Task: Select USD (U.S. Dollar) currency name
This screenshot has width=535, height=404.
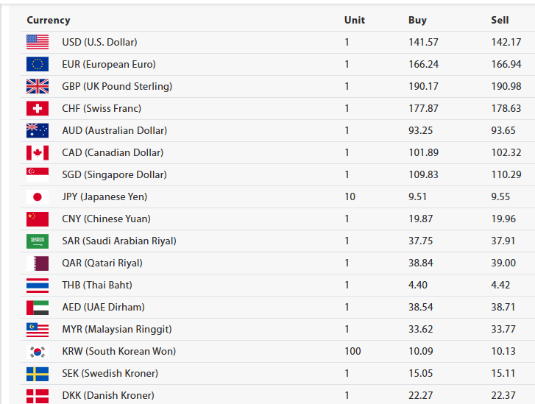Action: tap(99, 42)
